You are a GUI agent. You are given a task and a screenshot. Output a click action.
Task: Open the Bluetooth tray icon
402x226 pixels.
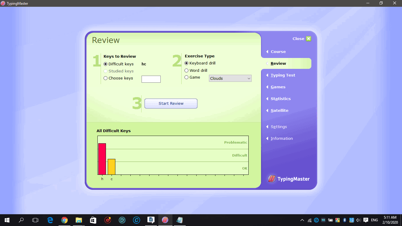pyautogui.click(x=345, y=220)
